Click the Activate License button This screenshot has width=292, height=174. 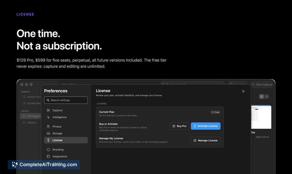(x=205, y=126)
